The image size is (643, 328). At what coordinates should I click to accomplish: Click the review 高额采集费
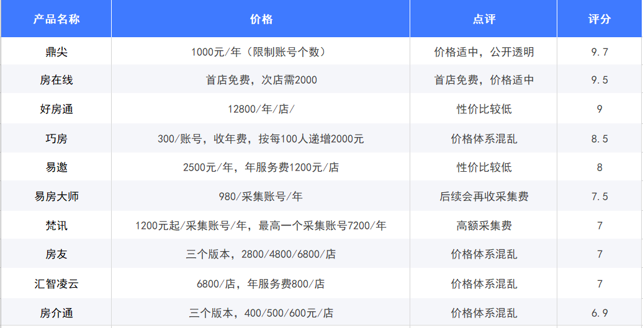click(483, 225)
